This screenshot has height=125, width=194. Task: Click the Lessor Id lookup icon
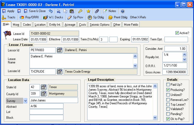(x=60, y=50)
